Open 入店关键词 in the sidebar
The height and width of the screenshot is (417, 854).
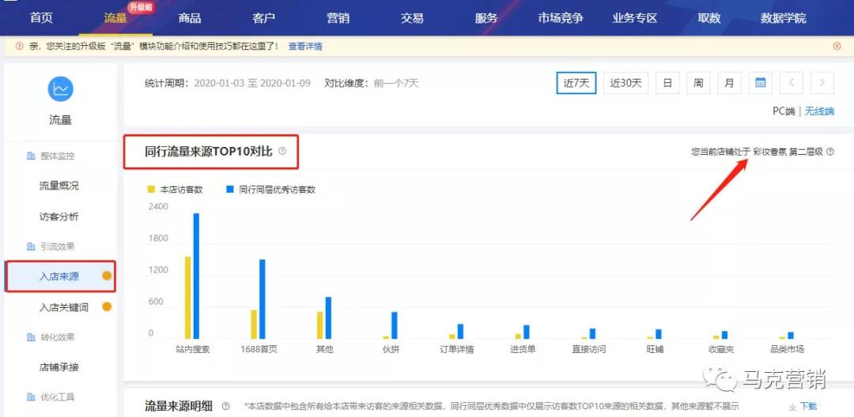click(64, 307)
